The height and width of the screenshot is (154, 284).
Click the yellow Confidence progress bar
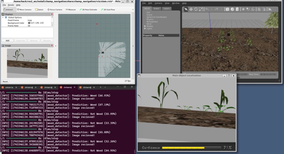183,148
